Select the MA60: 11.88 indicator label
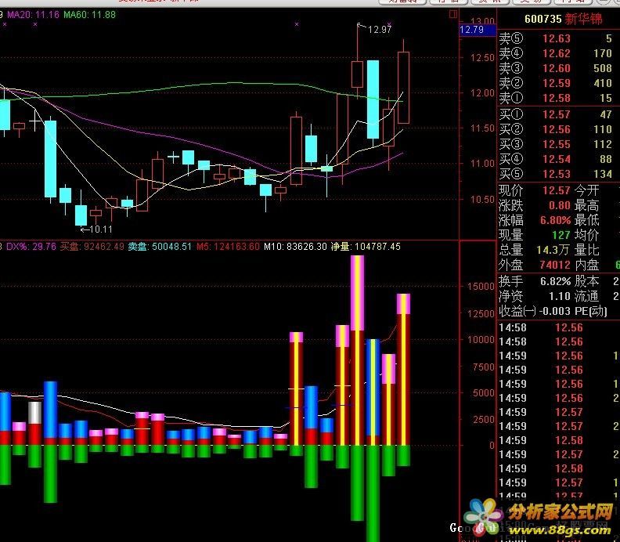Viewport: 620px width, 542px height. tap(89, 15)
